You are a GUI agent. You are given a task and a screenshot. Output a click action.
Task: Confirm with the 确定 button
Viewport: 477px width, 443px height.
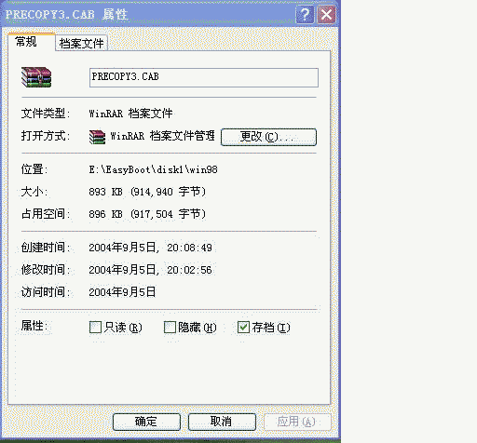146,422
